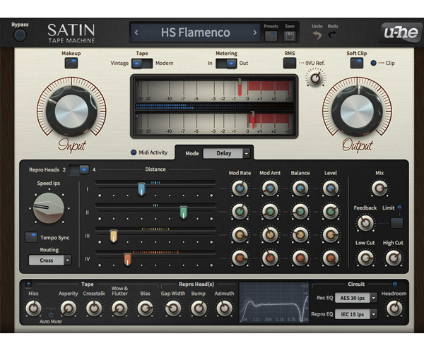Click the large Input knob
The height and width of the screenshot is (353, 424).
point(71,111)
